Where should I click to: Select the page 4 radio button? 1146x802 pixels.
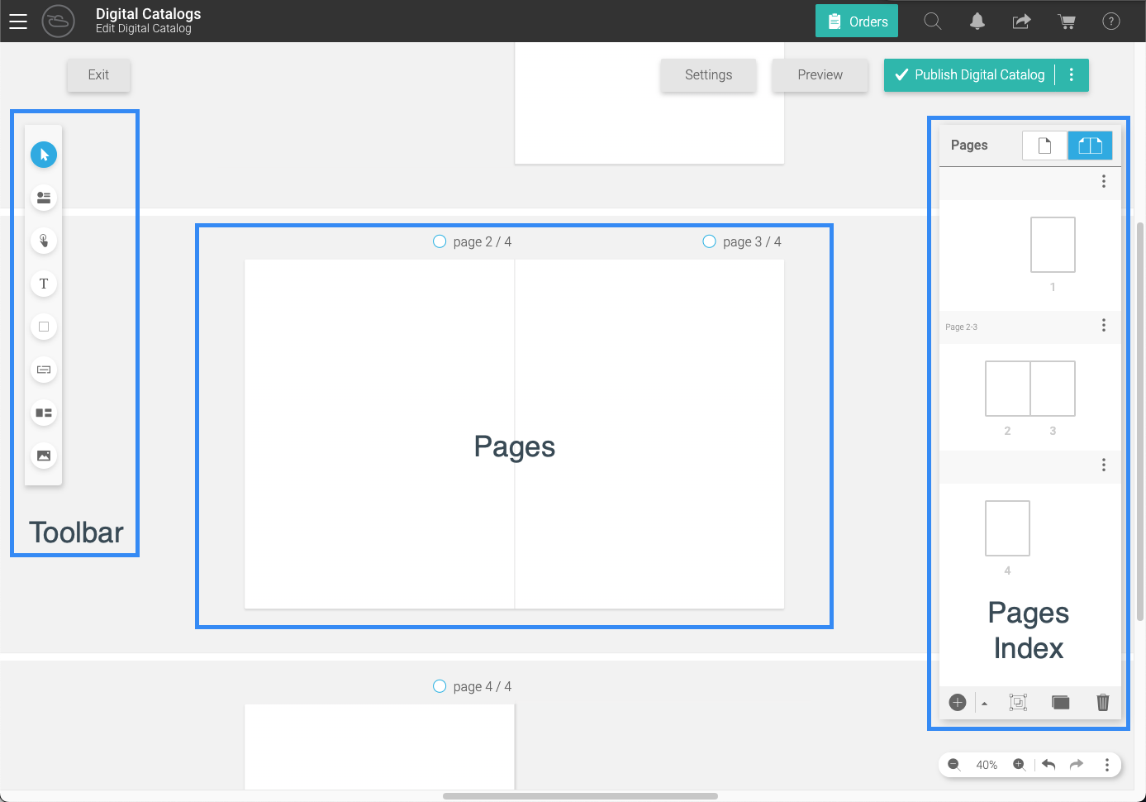(x=440, y=686)
